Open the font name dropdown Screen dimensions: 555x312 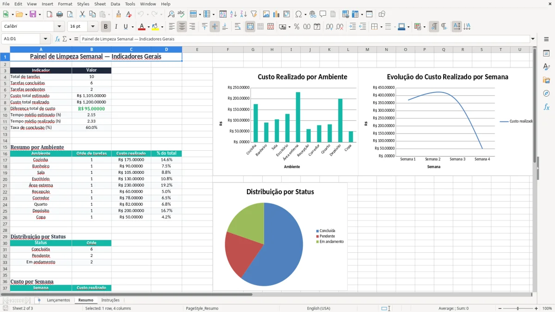pos(59,27)
